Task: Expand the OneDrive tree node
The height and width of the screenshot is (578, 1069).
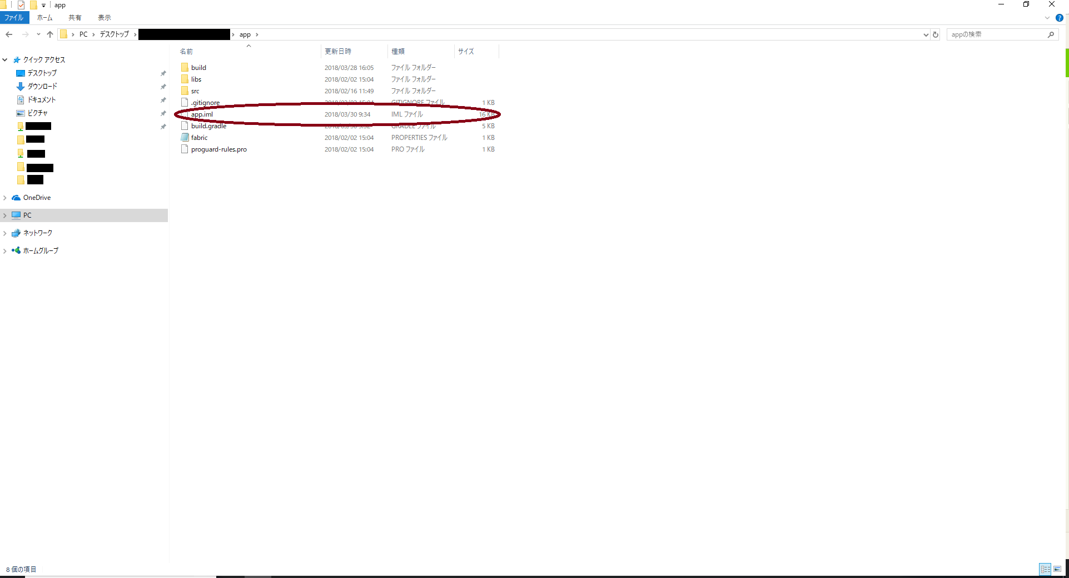Action: point(5,198)
